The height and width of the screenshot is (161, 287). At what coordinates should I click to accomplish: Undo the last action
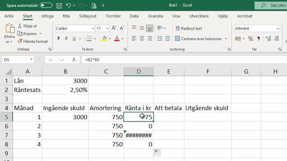(x=69, y=5)
